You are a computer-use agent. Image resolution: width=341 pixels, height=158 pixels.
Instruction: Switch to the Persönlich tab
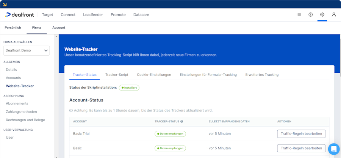(x=13, y=28)
